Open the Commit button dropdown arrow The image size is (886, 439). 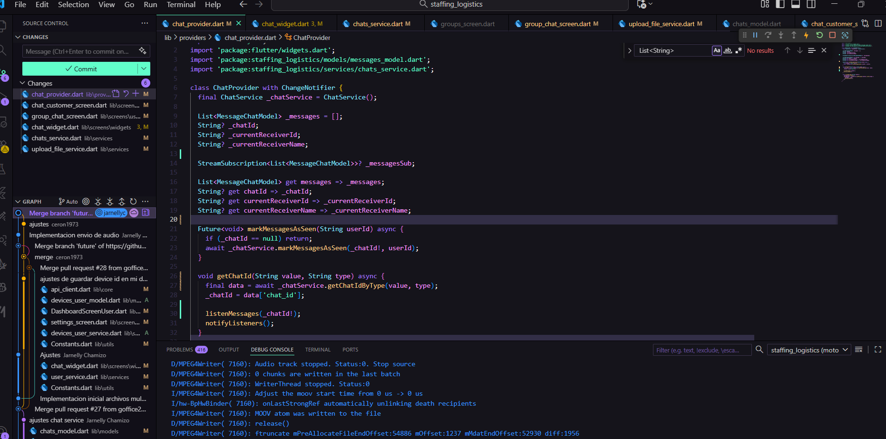(144, 69)
